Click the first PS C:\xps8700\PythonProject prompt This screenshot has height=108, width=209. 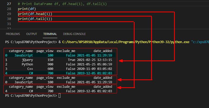point(31,42)
